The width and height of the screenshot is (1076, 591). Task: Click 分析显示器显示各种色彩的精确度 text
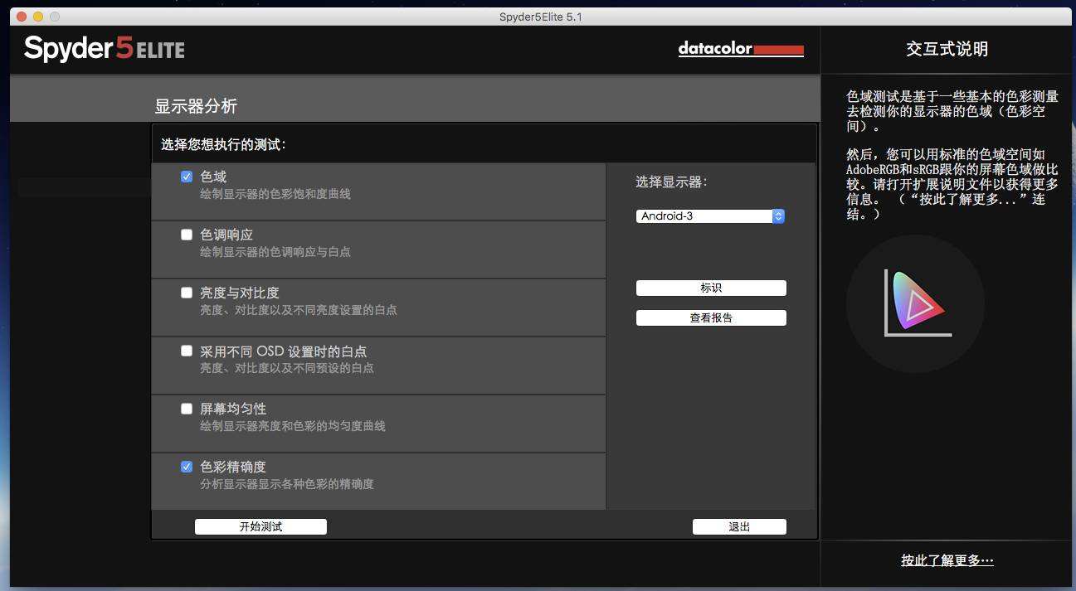(x=287, y=484)
